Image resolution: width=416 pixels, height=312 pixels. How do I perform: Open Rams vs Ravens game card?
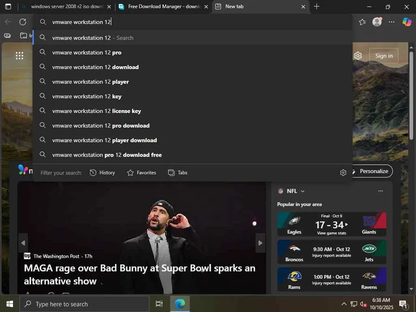[x=331, y=279]
